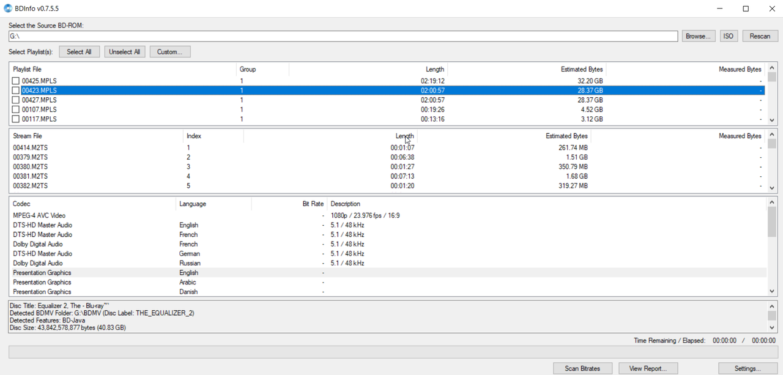Open the Custom... playlist dialog

[x=170, y=52]
